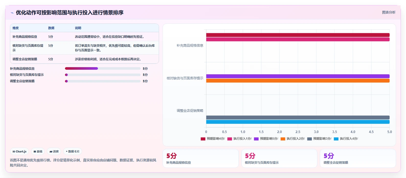Click the 维度 table column header
The height and width of the screenshot is (178, 406).
tap(16, 28)
